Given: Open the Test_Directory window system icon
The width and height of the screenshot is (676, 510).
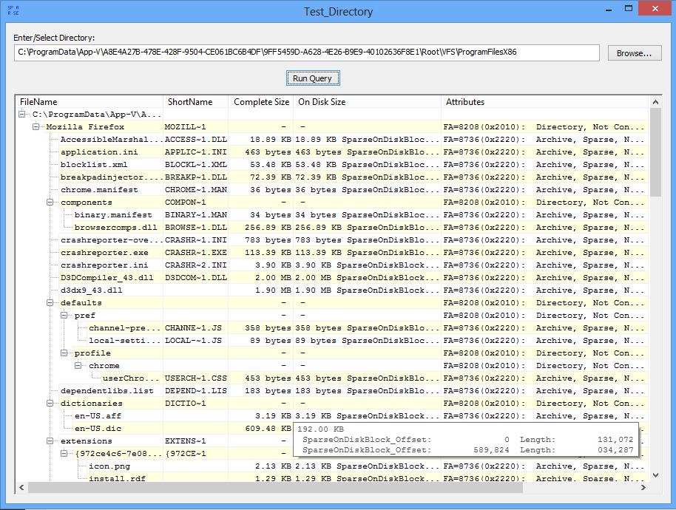Looking at the screenshot, I should tap(13, 10).
